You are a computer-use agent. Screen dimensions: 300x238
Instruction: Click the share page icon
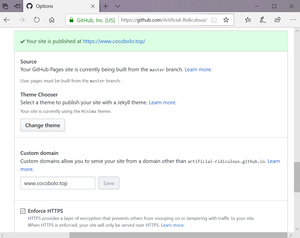pyautogui.click(x=277, y=20)
